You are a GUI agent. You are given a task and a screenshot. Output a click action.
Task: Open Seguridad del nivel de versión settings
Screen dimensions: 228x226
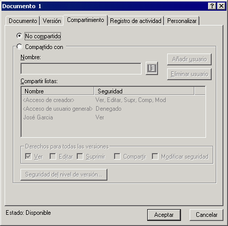(x=64, y=174)
